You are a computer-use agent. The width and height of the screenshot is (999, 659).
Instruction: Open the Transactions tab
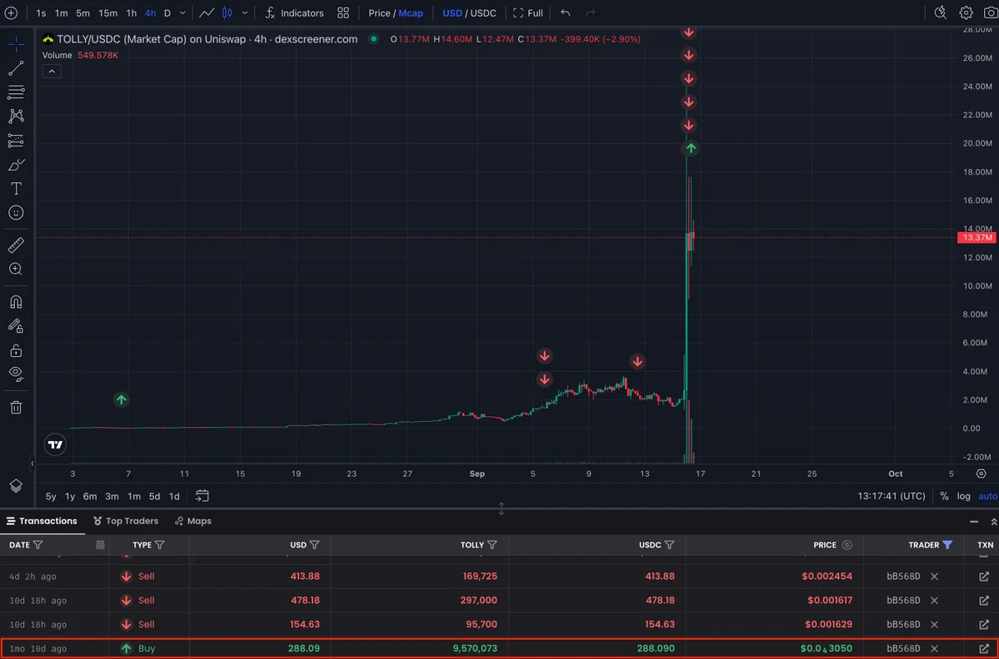point(42,521)
